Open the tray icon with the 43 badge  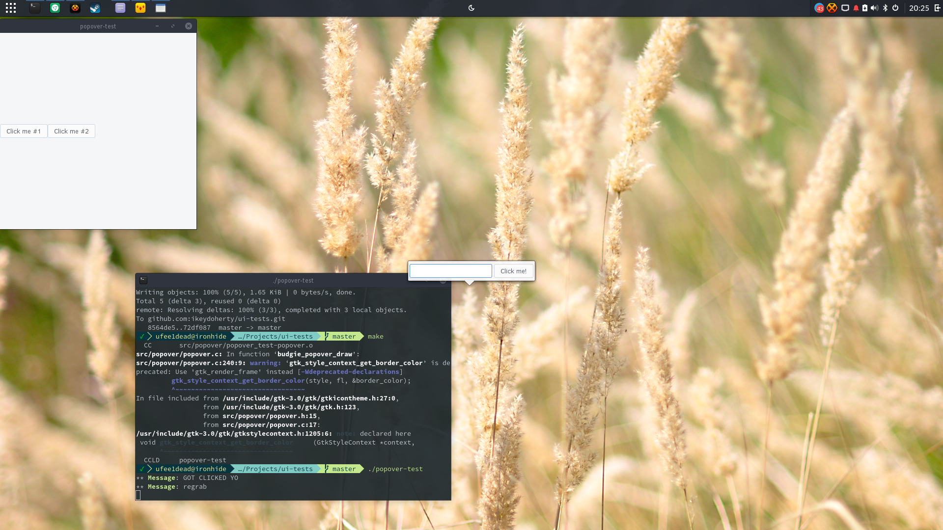coord(819,8)
